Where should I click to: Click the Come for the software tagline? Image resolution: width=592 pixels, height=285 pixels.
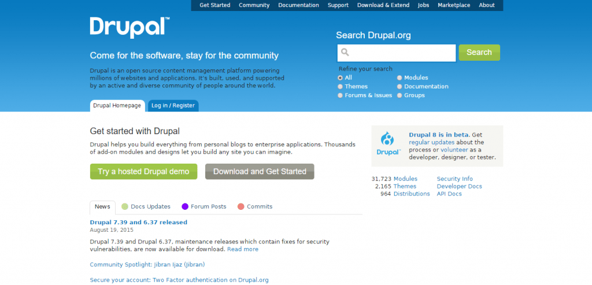point(184,56)
